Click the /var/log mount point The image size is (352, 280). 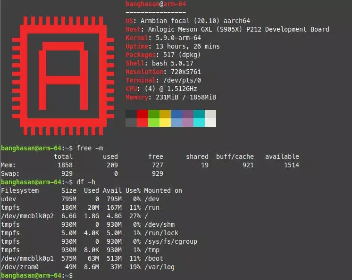point(159,267)
